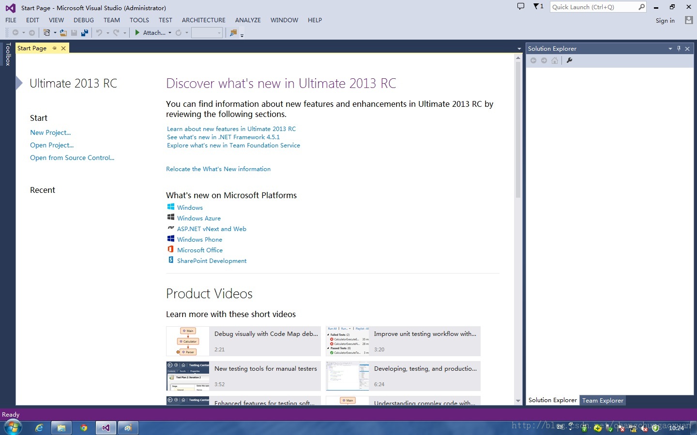Viewport: 697px width, 435px height.
Task: Click Internet Explorer in the taskbar
Action: (39, 428)
